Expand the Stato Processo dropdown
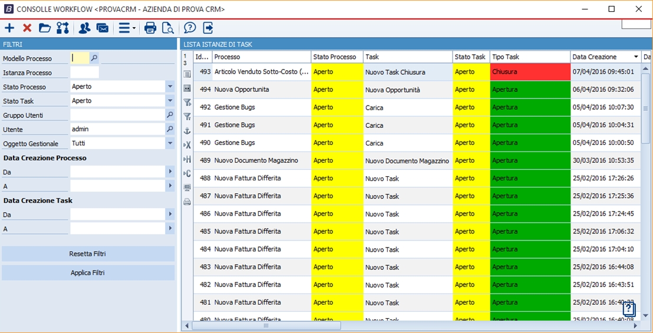This screenshot has width=653, height=333. pos(170,87)
